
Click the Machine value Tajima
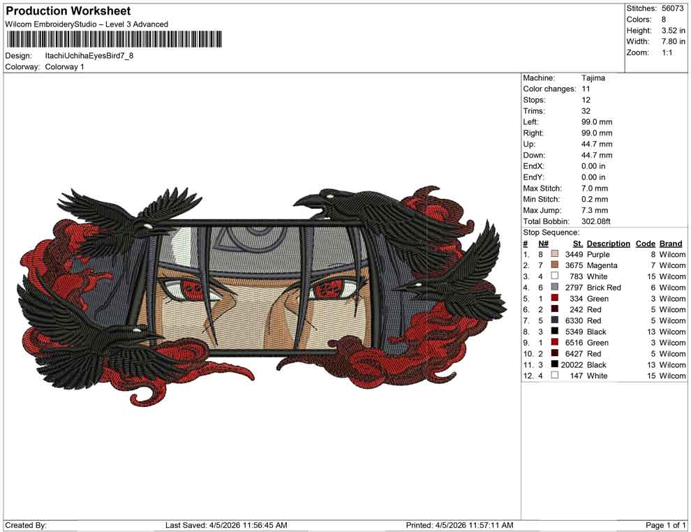click(x=593, y=78)
